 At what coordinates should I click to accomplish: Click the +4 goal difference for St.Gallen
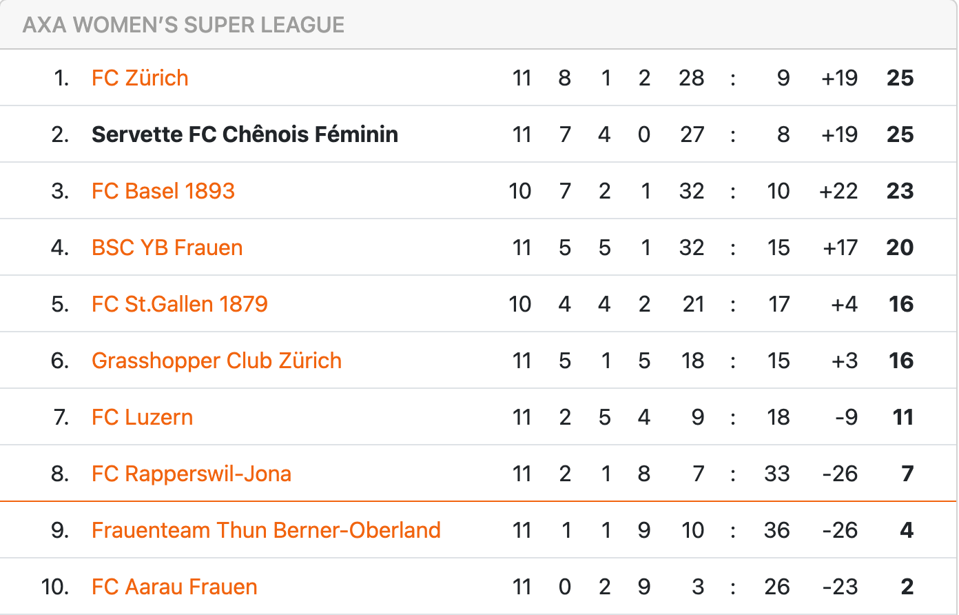pos(845,304)
